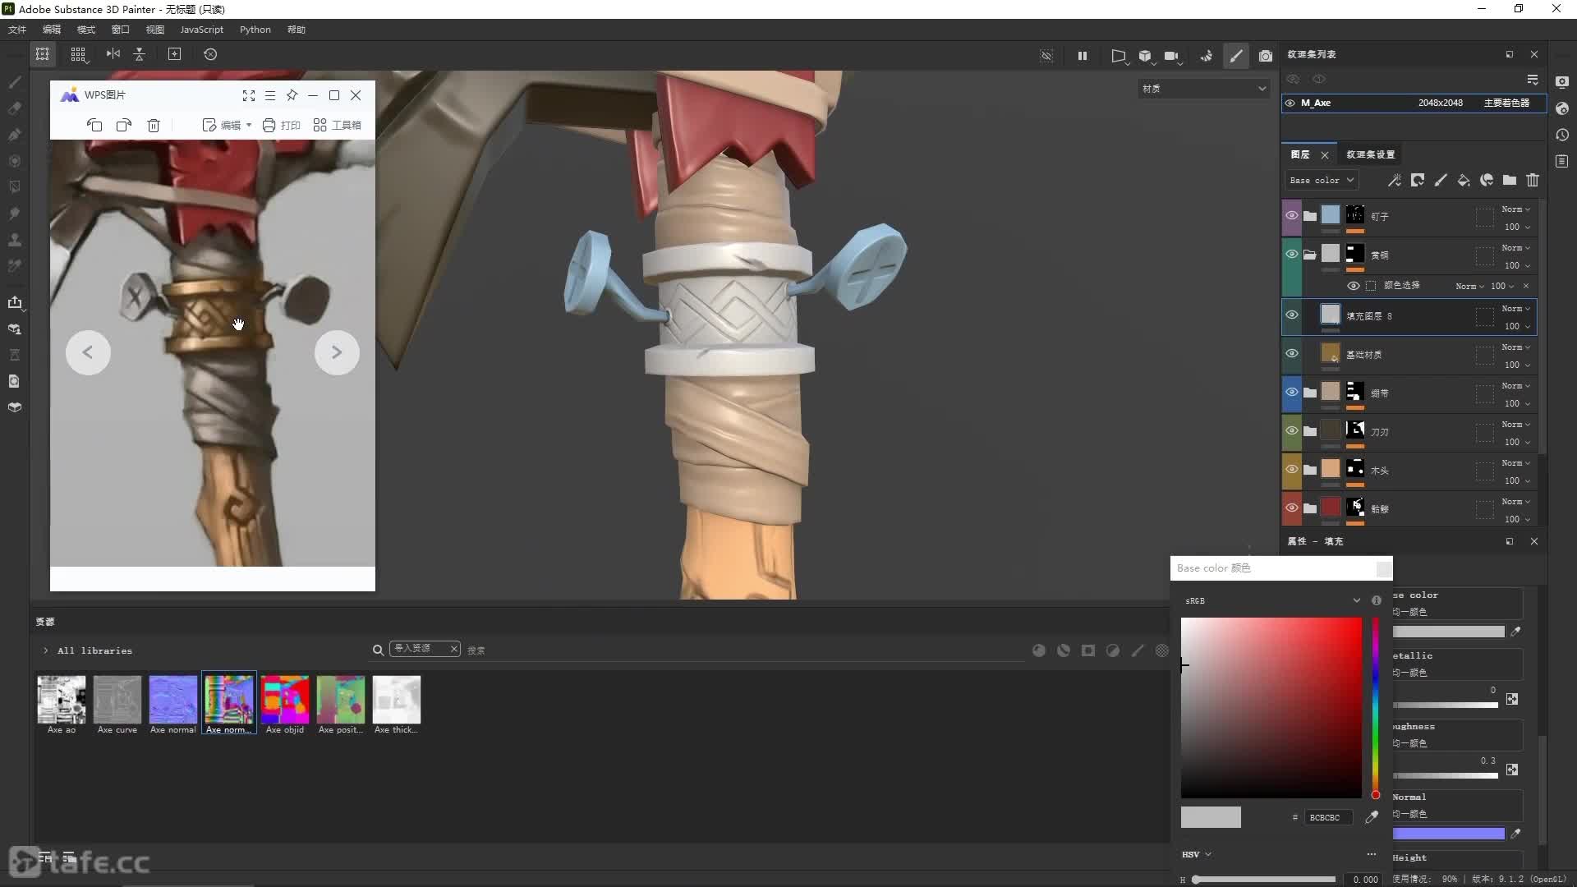The width and height of the screenshot is (1577, 887).
Task: Open 工具箱 in WPS viewer
Action: coord(337,125)
